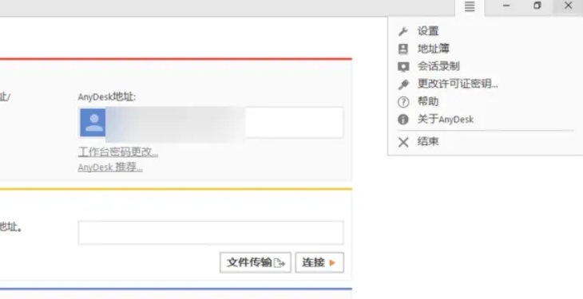The image size is (583, 299).
Task: Click the question mark help icon
Action: [403, 102]
